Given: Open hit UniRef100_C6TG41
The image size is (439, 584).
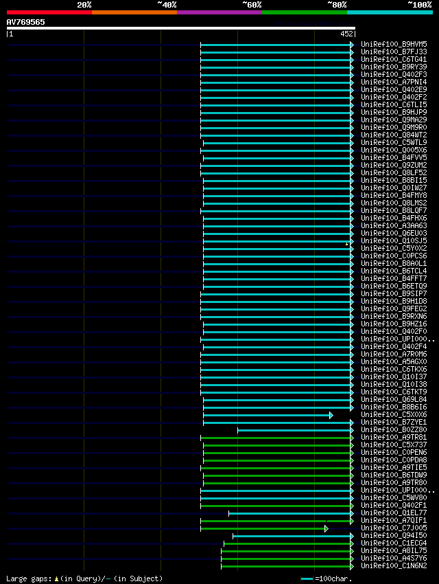Looking at the screenshot, I should point(394,59).
